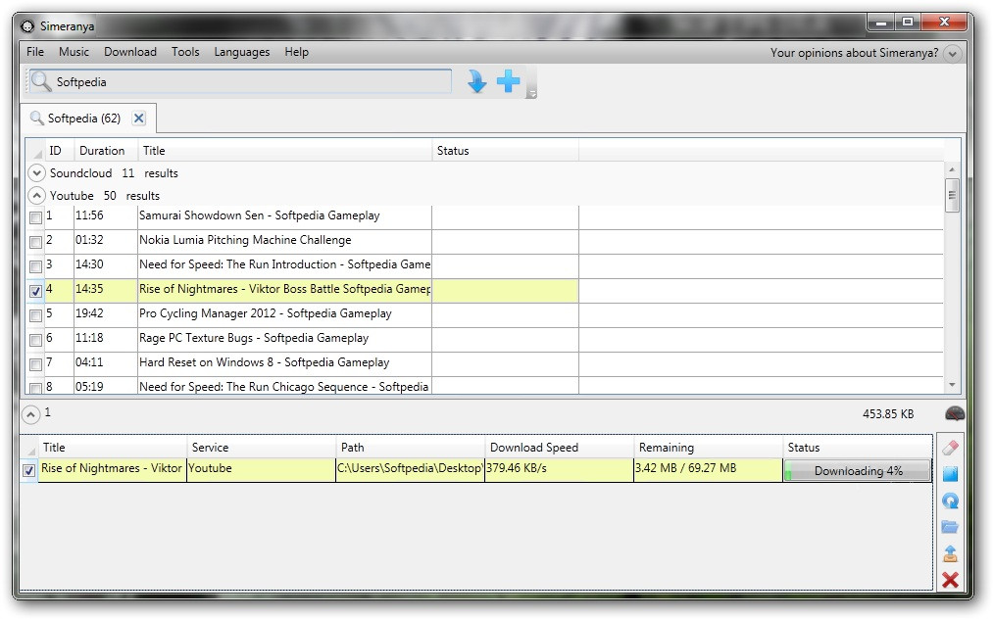Select 'Samurai Showdown Sen - Softpedia Gameplay' title

click(x=259, y=215)
